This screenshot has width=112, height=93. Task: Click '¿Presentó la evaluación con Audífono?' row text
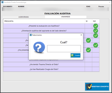(x=44, y=26)
